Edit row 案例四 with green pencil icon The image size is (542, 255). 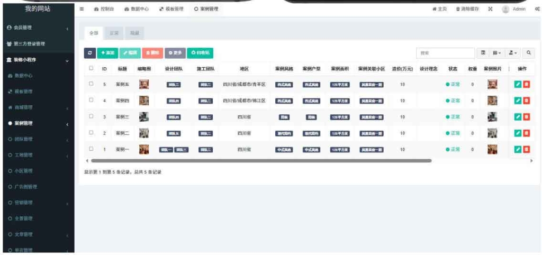[518, 101]
